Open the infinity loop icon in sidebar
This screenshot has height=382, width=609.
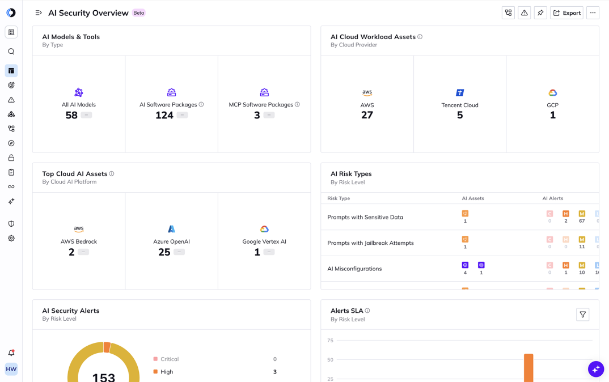11,186
